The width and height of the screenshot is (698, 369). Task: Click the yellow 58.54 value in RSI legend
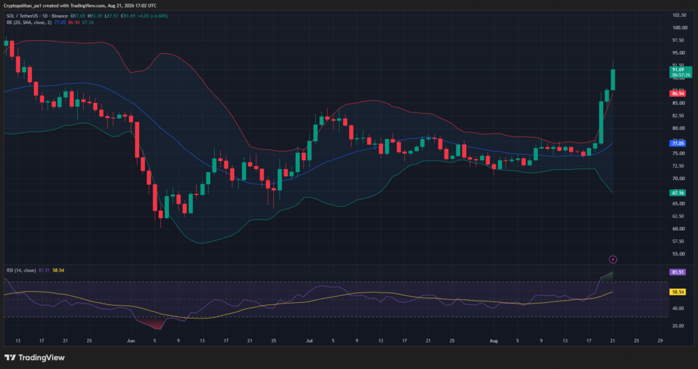pyautogui.click(x=59, y=271)
